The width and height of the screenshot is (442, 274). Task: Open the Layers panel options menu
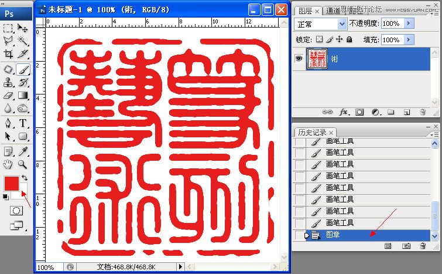pos(436,13)
